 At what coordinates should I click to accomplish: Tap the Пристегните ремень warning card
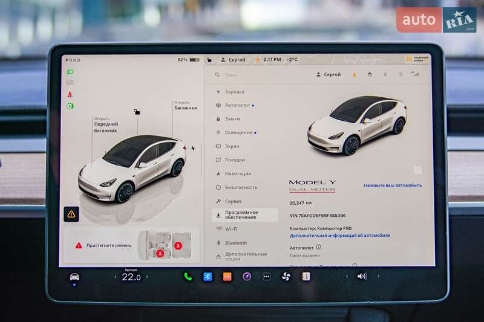click(132, 245)
